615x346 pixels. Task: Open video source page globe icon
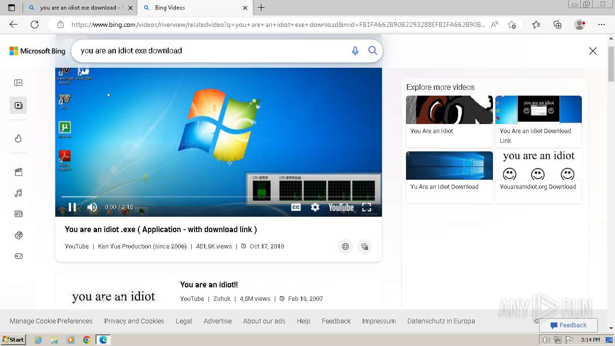pyautogui.click(x=345, y=247)
